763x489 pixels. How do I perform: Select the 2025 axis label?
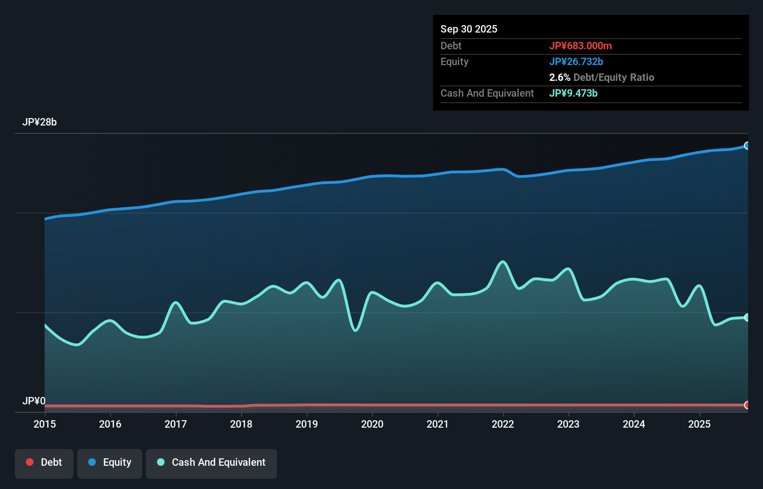point(700,424)
